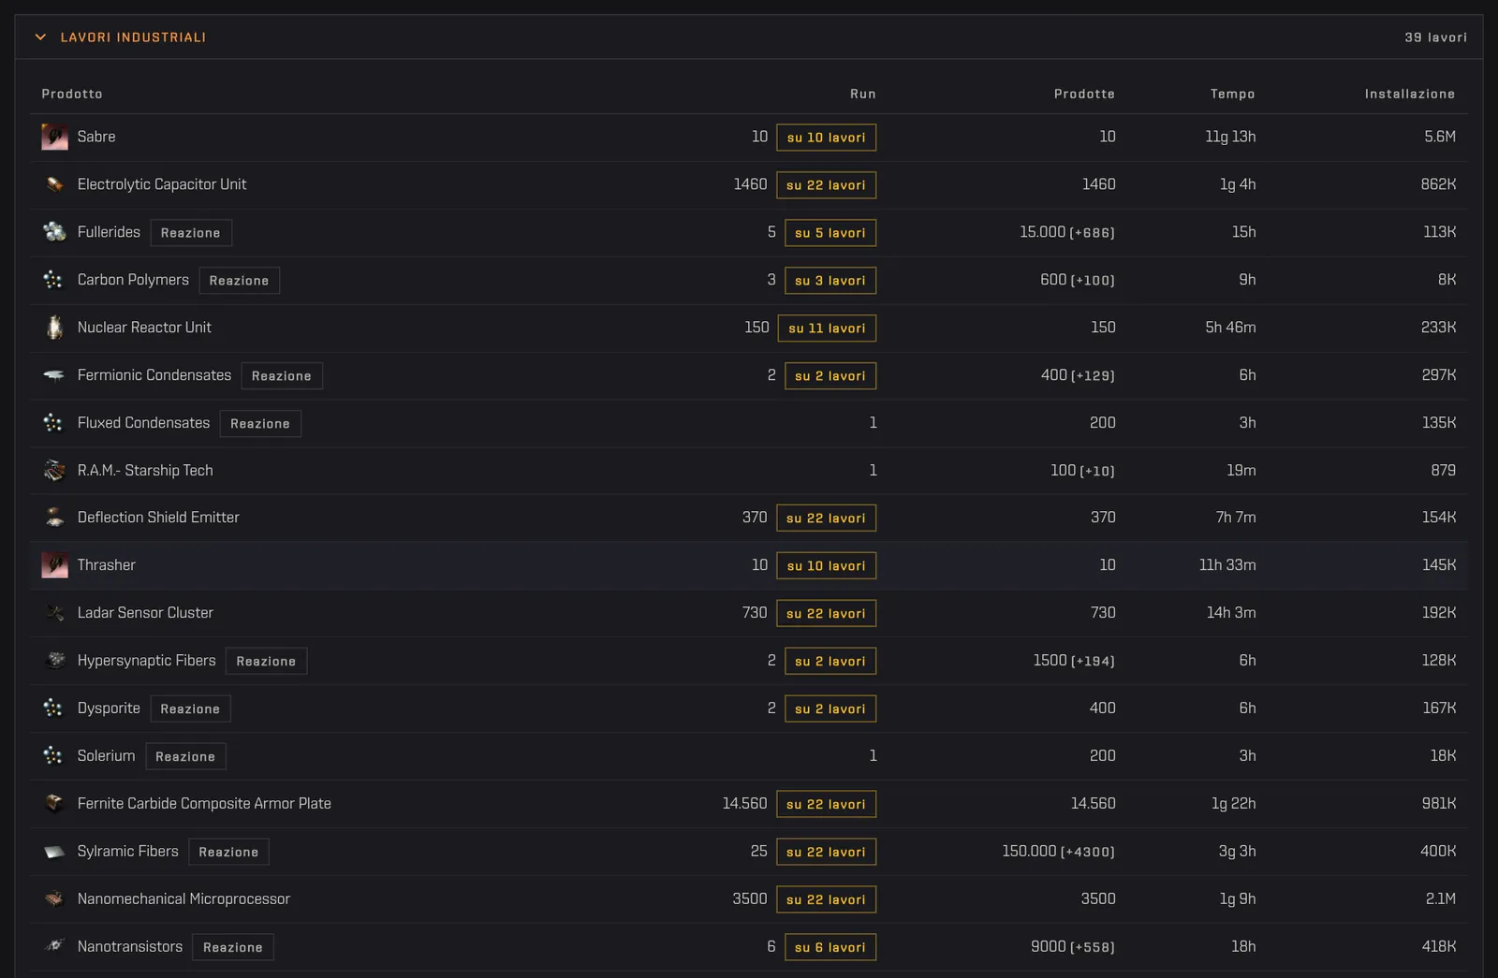Click the Nuclear Reactor Unit icon
Screen dimensions: 1498x978
(54, 328)
